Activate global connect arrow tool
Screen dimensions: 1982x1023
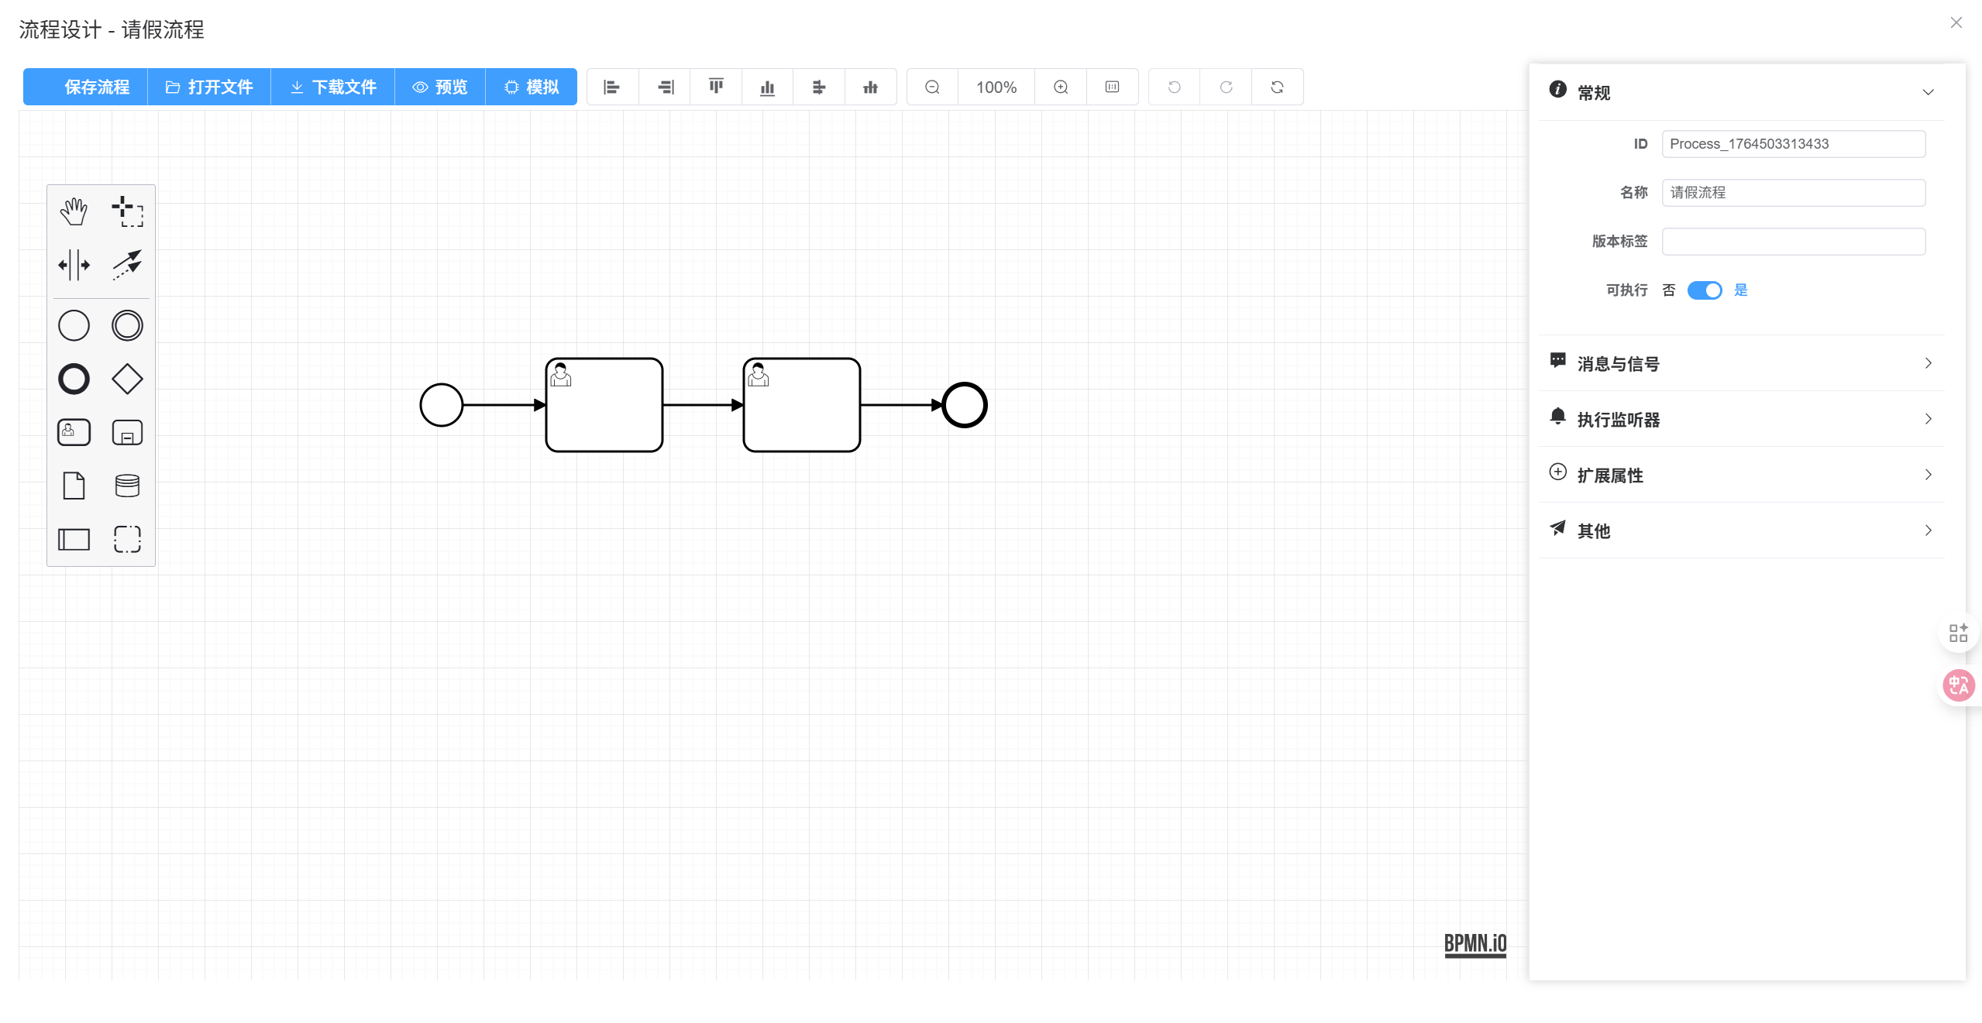(x=127, y=265)
